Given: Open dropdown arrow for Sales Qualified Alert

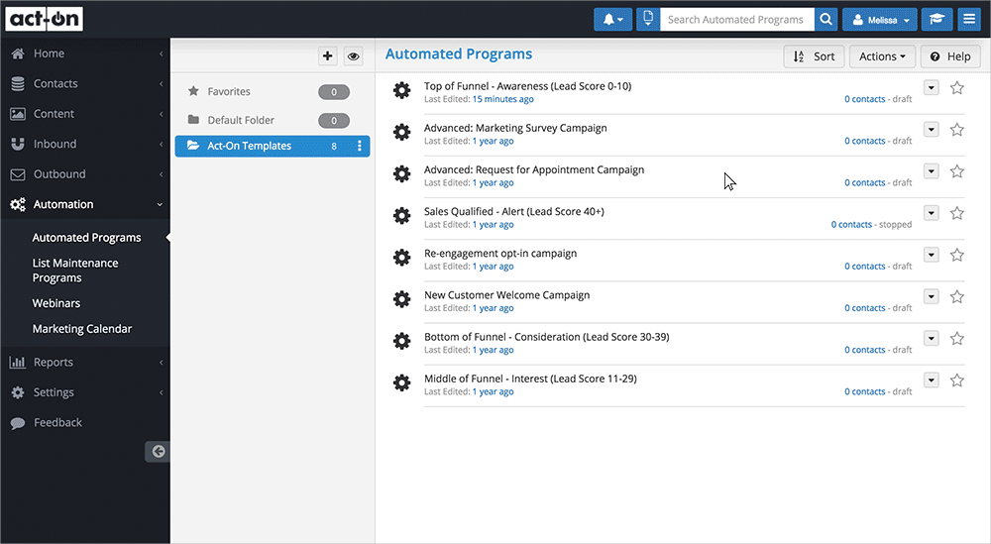Looking at the screenshot, I should (931, 213).
